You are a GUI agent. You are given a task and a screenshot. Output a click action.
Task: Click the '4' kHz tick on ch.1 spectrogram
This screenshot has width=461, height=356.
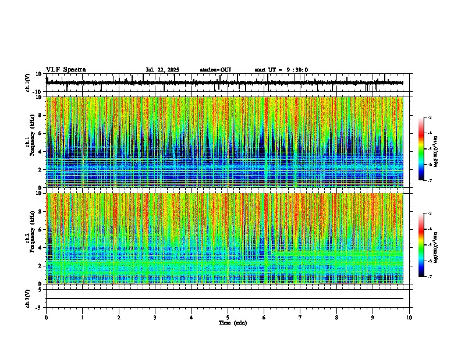tap(40, 152)
